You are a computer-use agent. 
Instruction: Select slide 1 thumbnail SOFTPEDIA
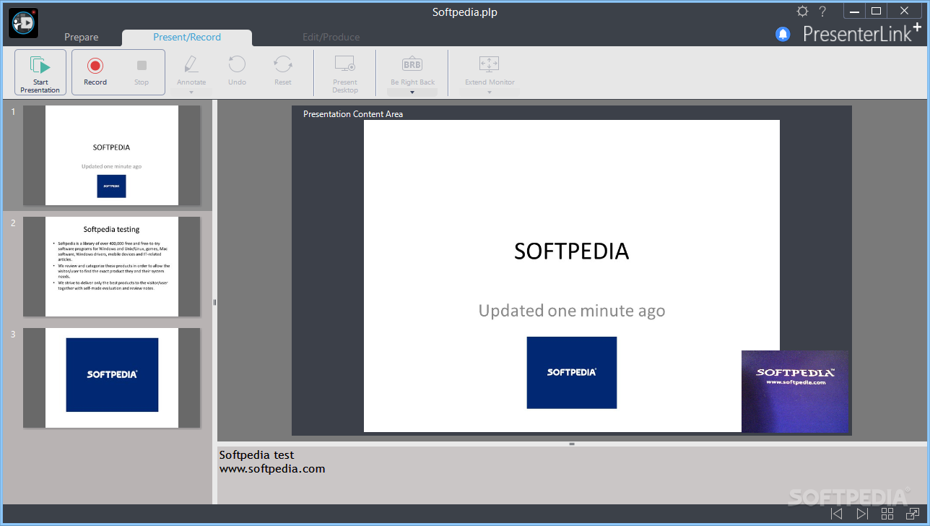(x=111, y=155)
